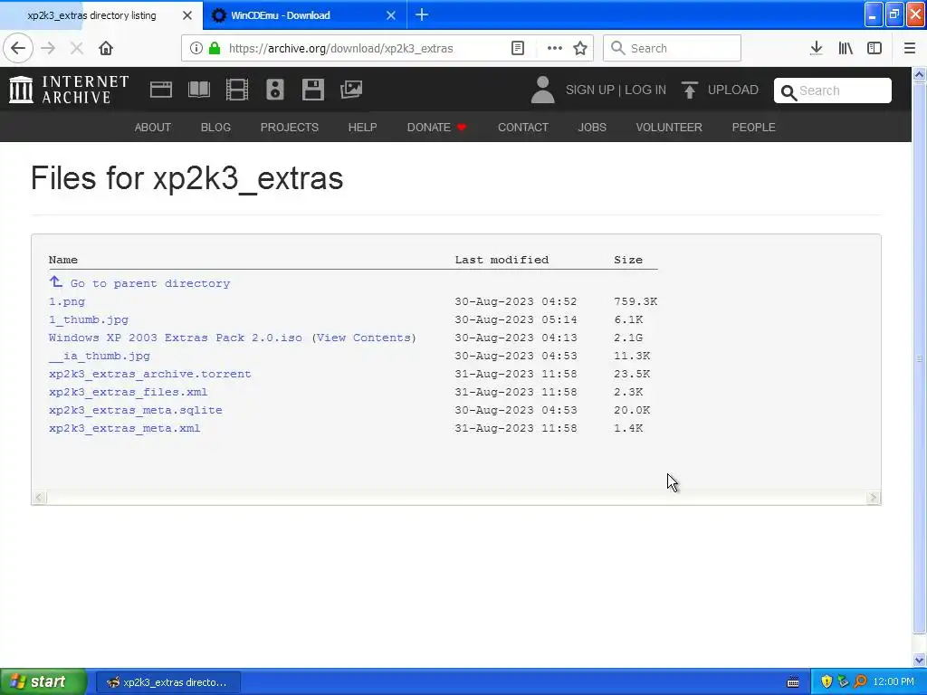Open the ABOUT menu item

click(x=152, y=127)
